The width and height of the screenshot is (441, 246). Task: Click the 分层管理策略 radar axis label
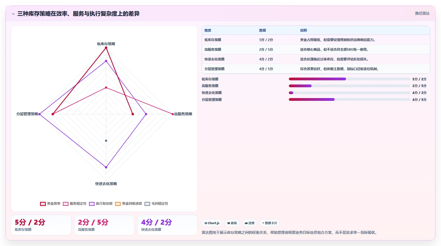[x=27, y=114]
